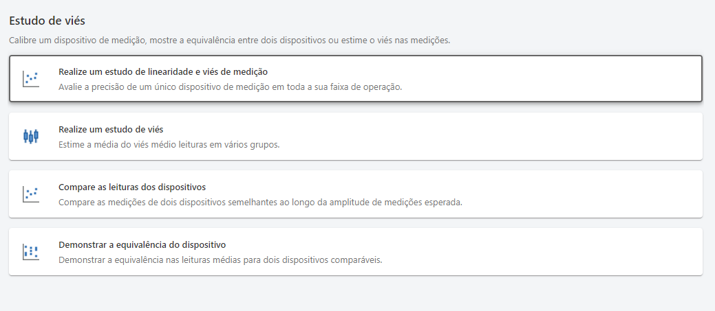Click description 'Estime a média do viés médio leituras'
715x311 pixels.
pos(169,145)
